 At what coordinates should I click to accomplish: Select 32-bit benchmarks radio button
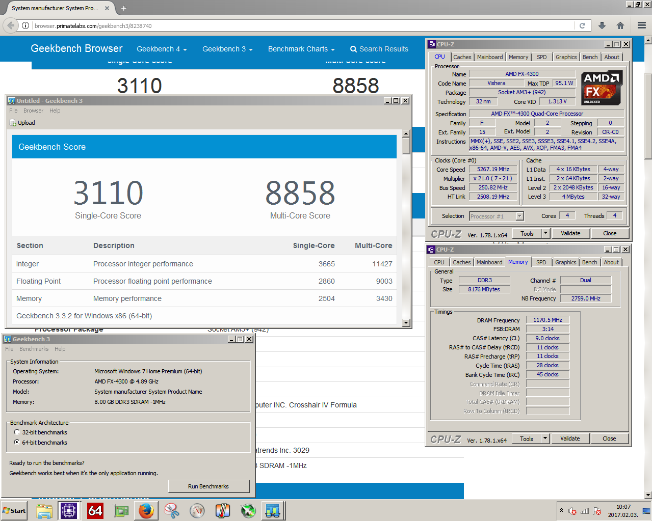17,432
